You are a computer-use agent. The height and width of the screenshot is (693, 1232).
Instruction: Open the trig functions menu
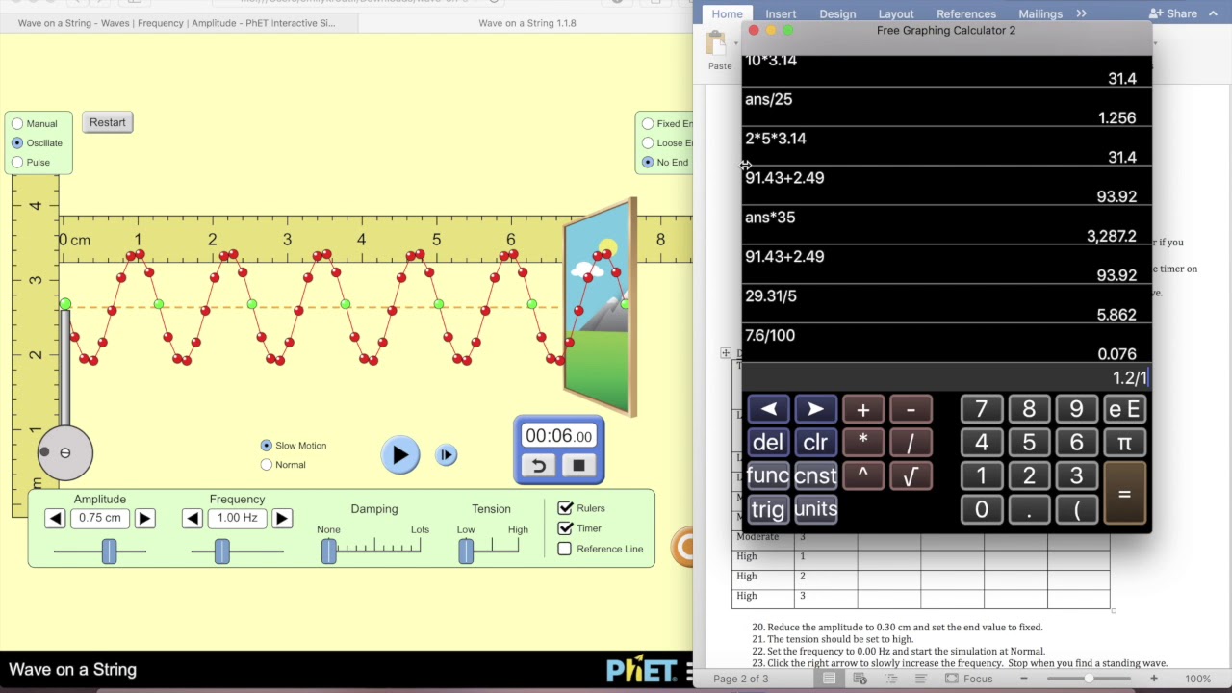768,509
